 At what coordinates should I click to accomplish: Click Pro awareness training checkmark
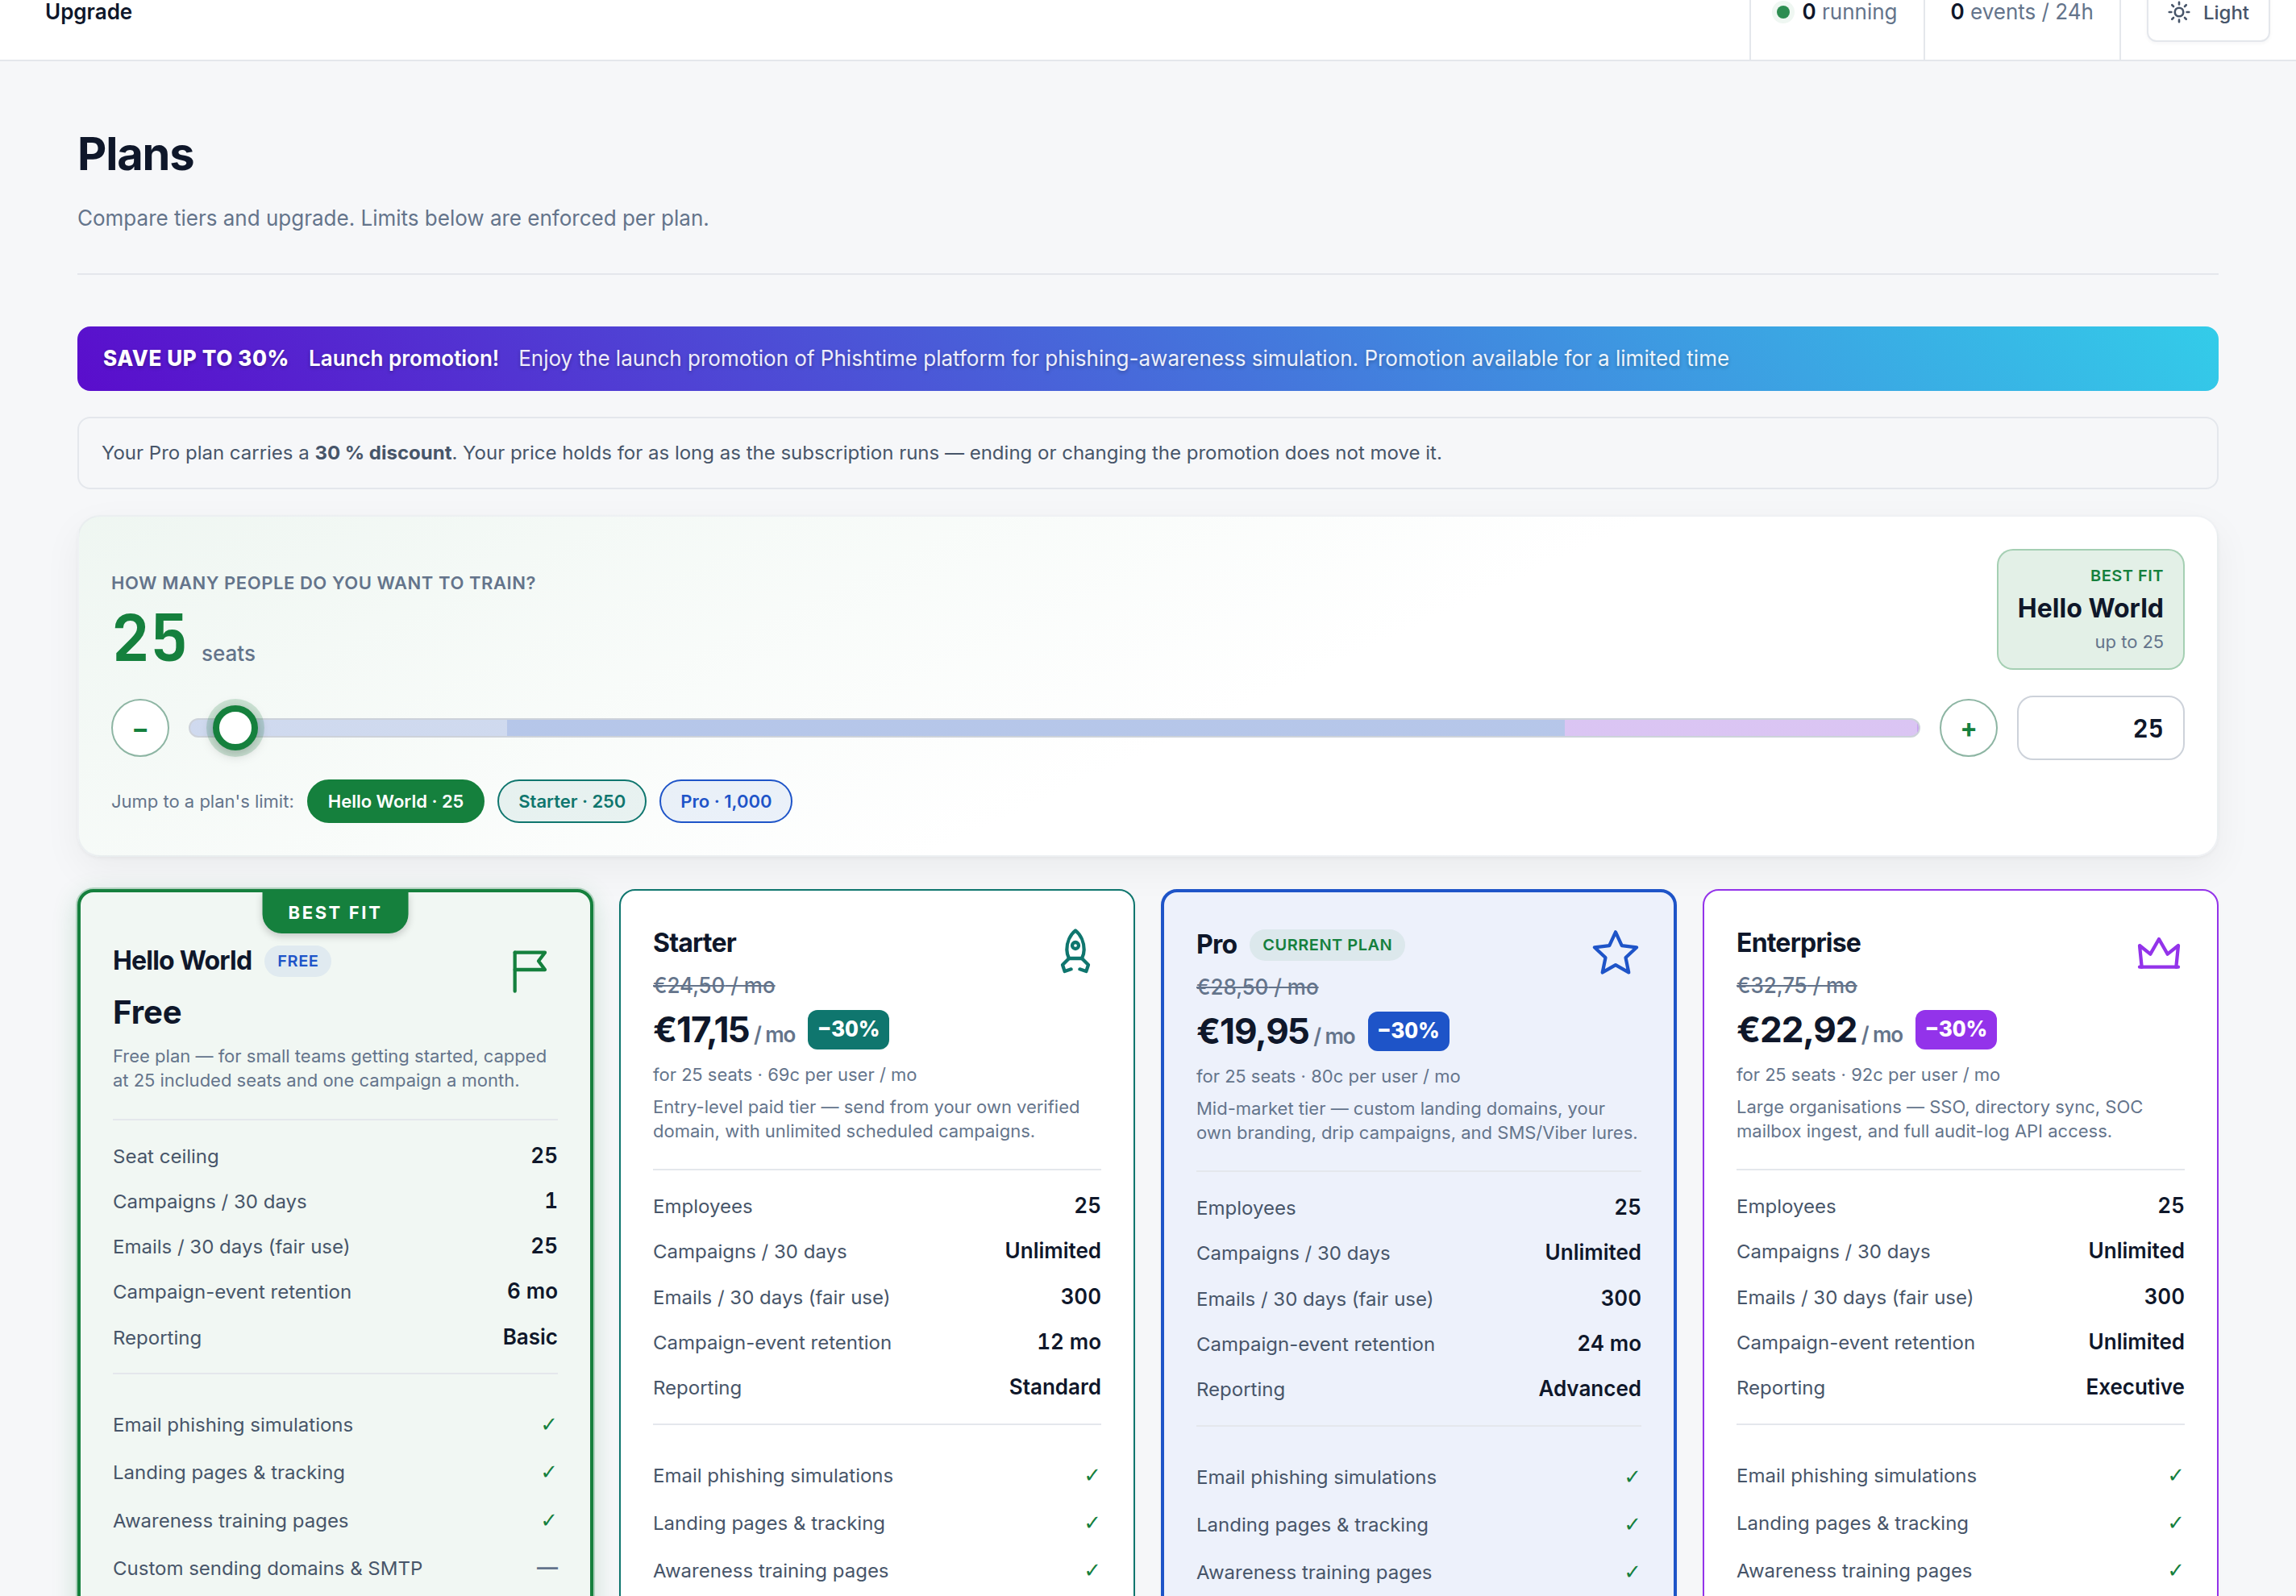[1632, 1571]
